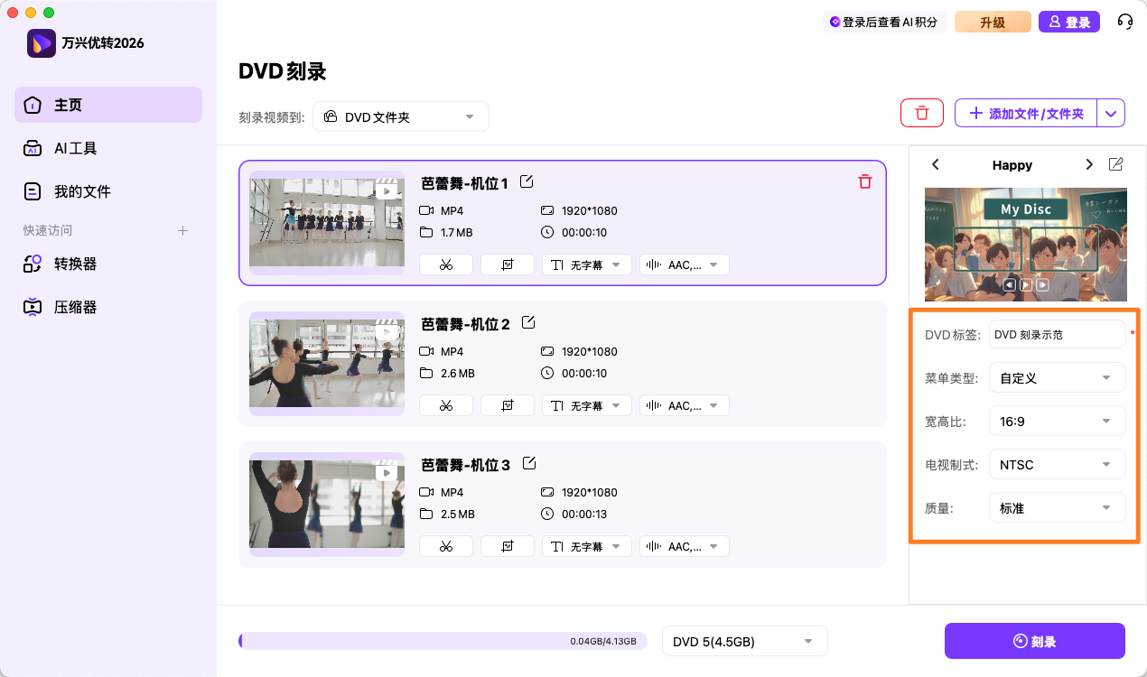This screenshot has height=677, width=1147.
Task: Click the plus icon beside 快速访问
Action: pyautogui.click(x=182, y=230)
